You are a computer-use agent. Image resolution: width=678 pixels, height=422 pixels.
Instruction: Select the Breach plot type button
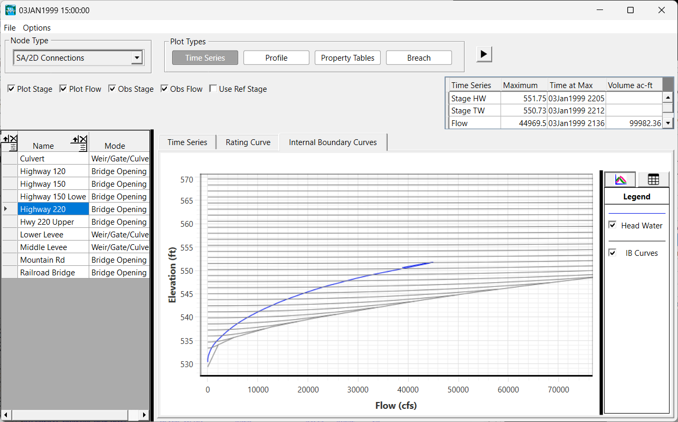[419, 58]
